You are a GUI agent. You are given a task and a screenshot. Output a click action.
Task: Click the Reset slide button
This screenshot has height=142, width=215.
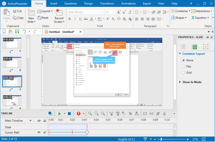[43, 18]
